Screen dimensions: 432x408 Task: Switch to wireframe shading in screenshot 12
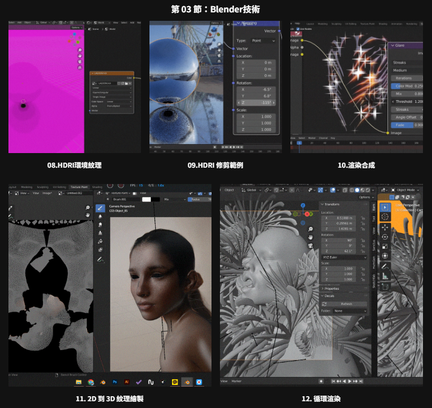(x=352, y=190)
